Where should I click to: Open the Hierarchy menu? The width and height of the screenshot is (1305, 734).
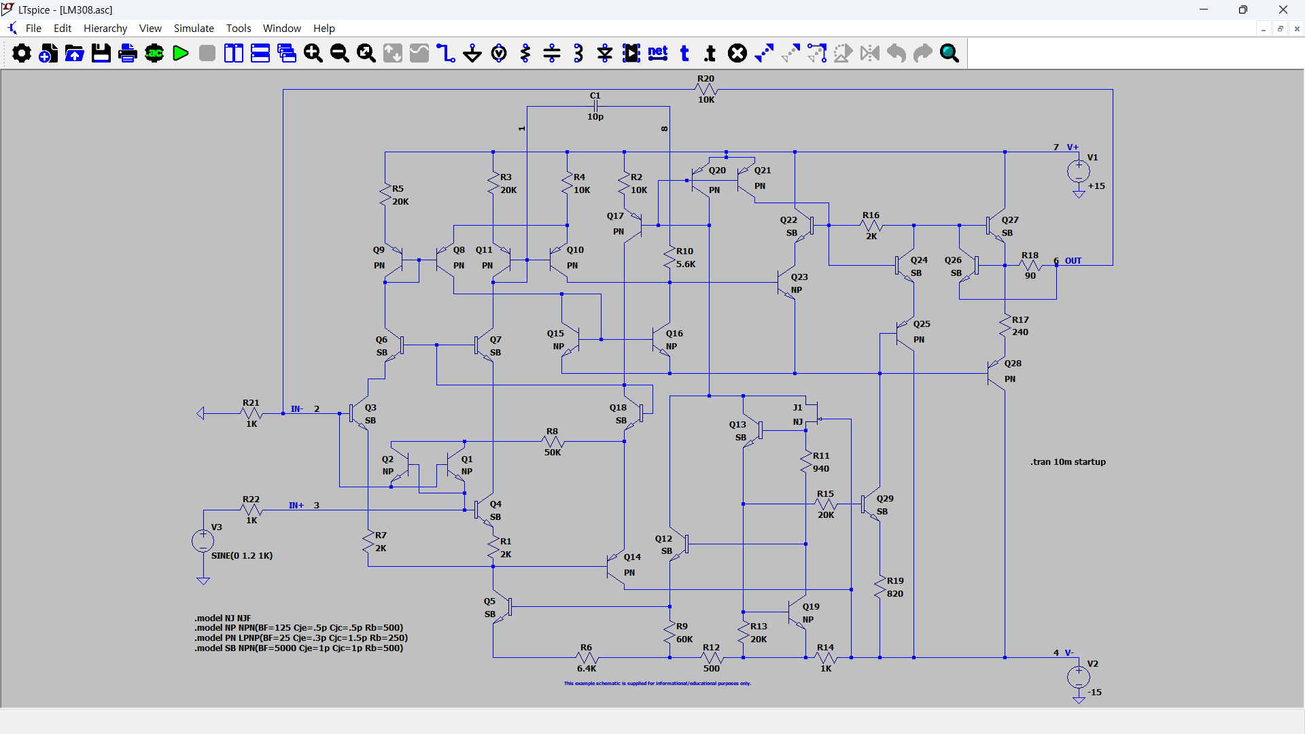coord(105,28)
